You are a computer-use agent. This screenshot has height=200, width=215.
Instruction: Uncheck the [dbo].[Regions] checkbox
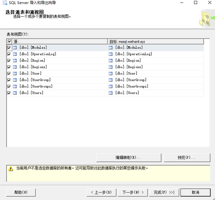(9, 67)
